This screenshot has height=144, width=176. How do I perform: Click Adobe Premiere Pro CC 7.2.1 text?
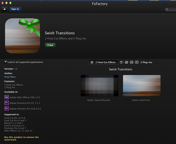[25, 103]
